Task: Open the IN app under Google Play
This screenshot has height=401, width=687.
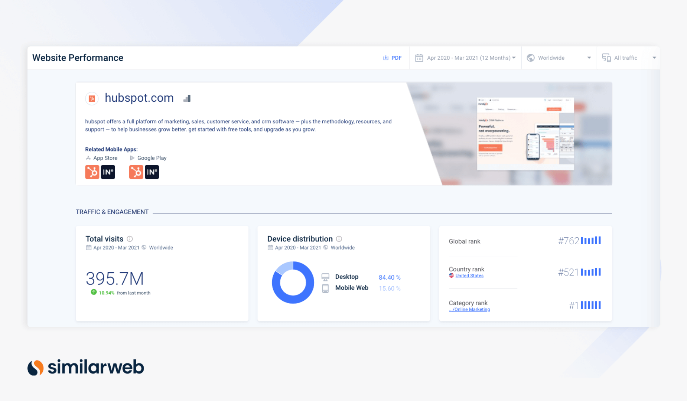Action: 152,172
